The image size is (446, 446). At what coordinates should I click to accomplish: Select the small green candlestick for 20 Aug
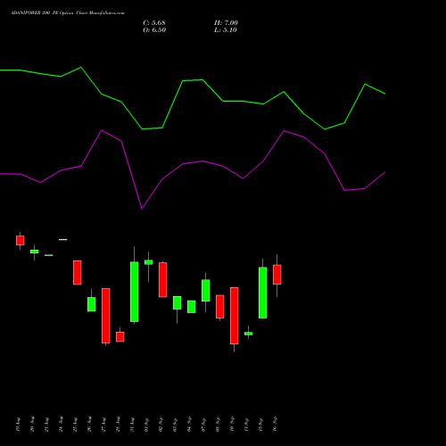[x=35, y=252]
